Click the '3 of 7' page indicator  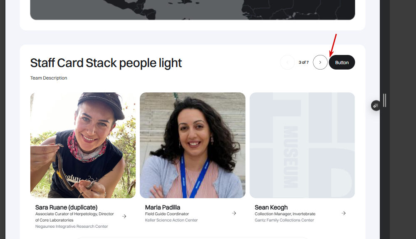[304, 62]
